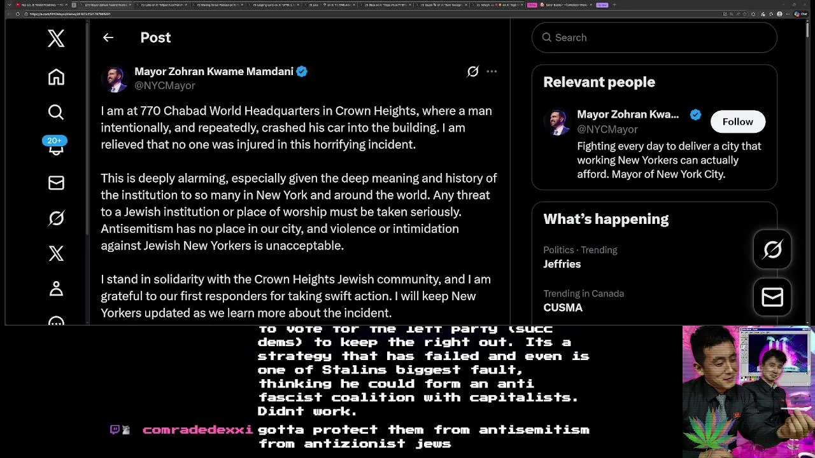Open Mayor Zohran Kwame Mamdani profile name link
The width and height of the screenshot is (815, 458).
pyautogui.click(x=214, y=71)
